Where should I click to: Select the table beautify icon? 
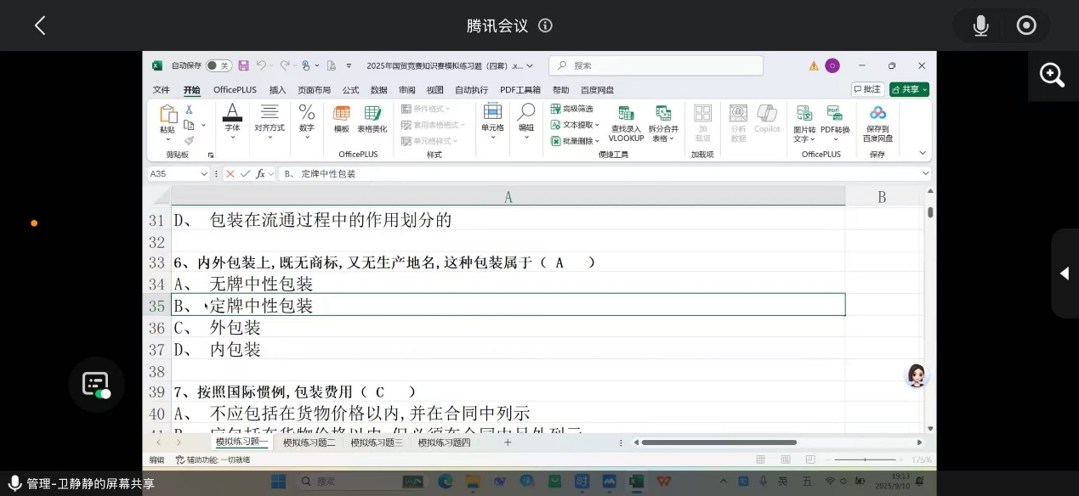point(372,114)
